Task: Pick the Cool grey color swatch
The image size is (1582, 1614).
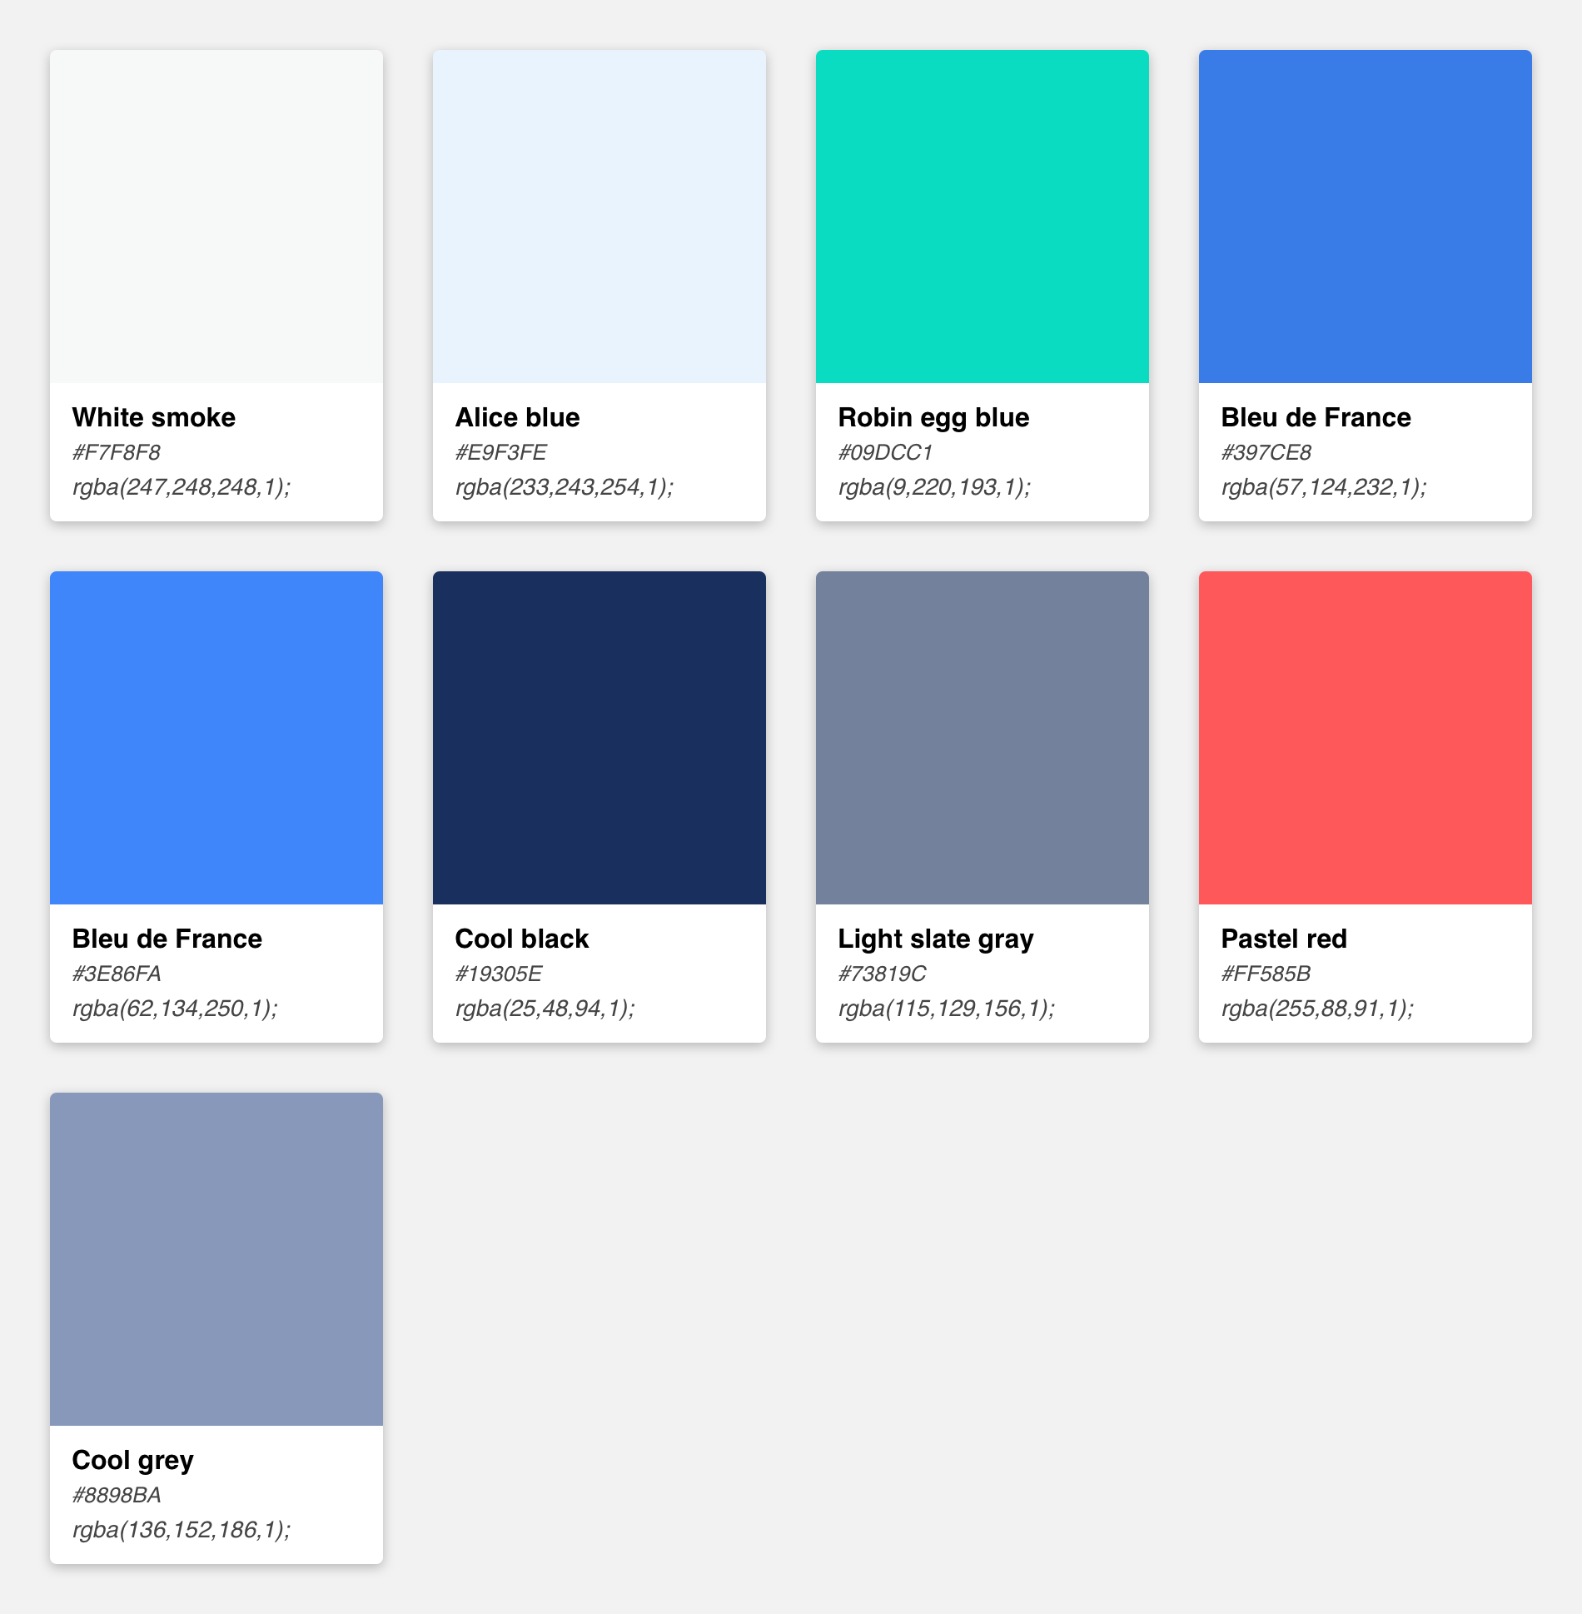Action: click(216, 1259)
